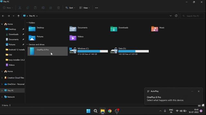Click the Rename toolbar icon
The image size is (206, 115).
pyautogui.click(x=43, y=8)
